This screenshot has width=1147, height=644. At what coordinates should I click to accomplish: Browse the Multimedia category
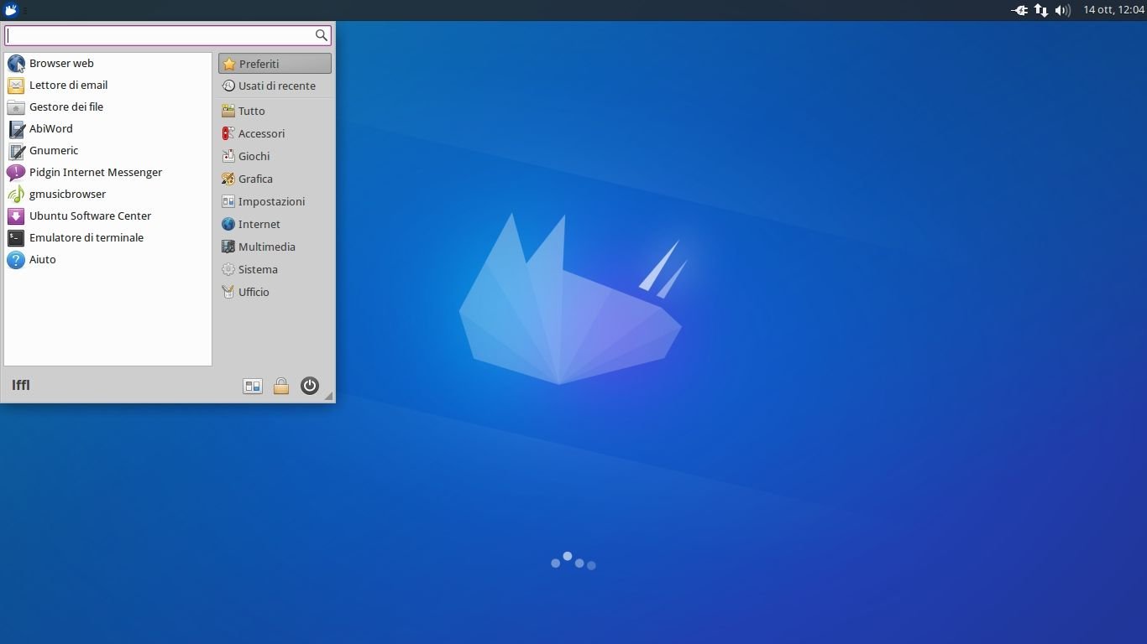265,247
